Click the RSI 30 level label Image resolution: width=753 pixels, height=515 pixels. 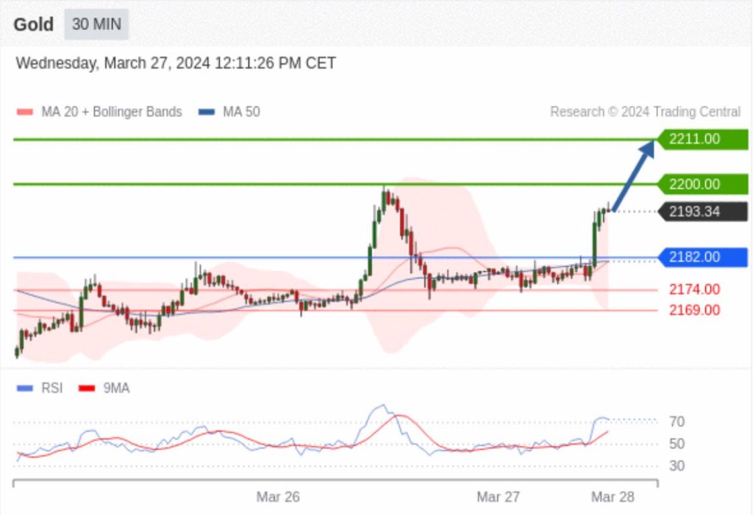[677, 466]
